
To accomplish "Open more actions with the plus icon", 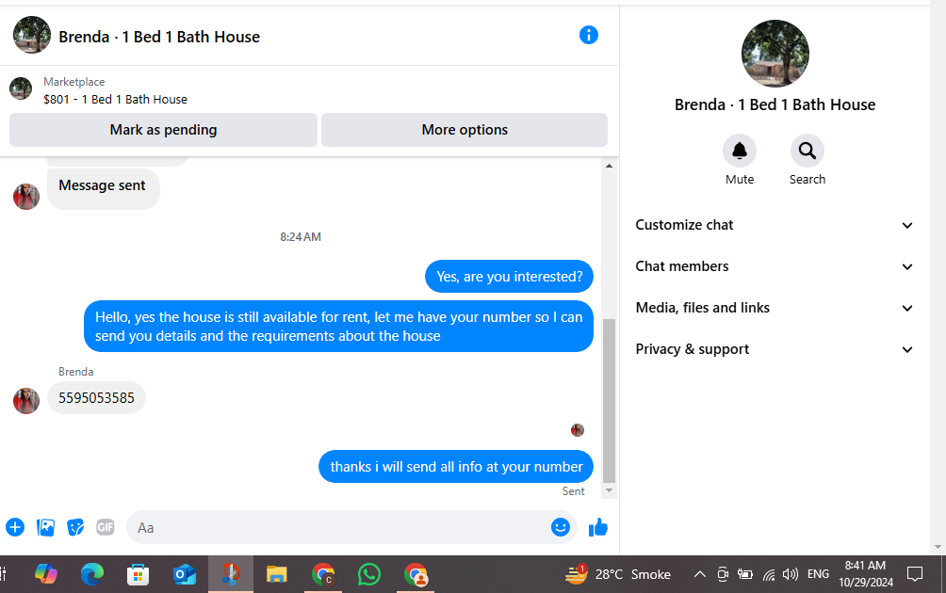I will click(x=15, y=527).
